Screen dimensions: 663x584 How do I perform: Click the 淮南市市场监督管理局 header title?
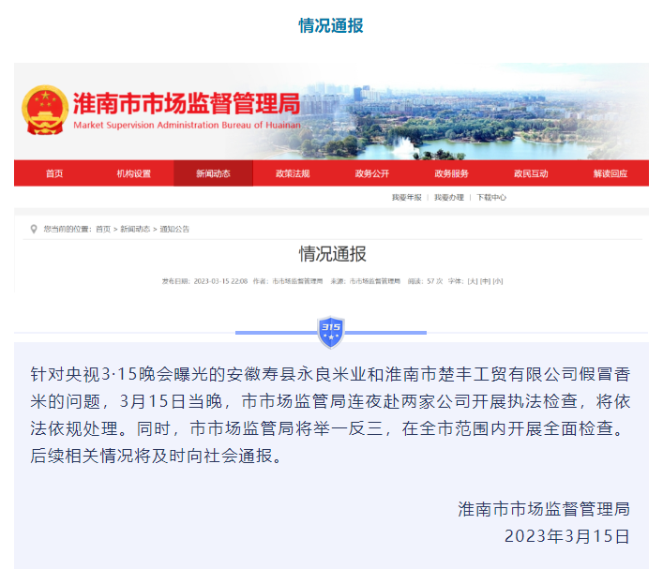point(186,103)
